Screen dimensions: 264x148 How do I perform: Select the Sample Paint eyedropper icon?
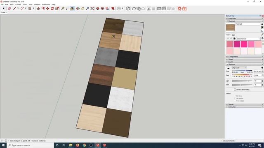[262, 35]
